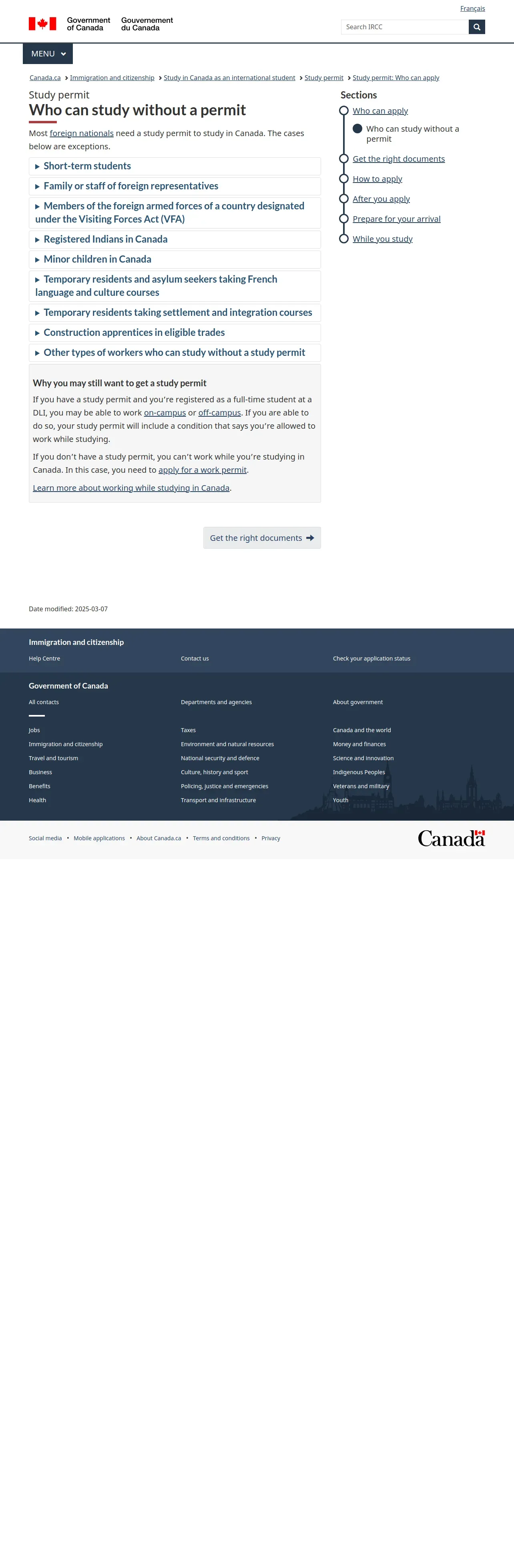Expand Minor children in Canada
514x1542 pixels.
tap(175, 259)
